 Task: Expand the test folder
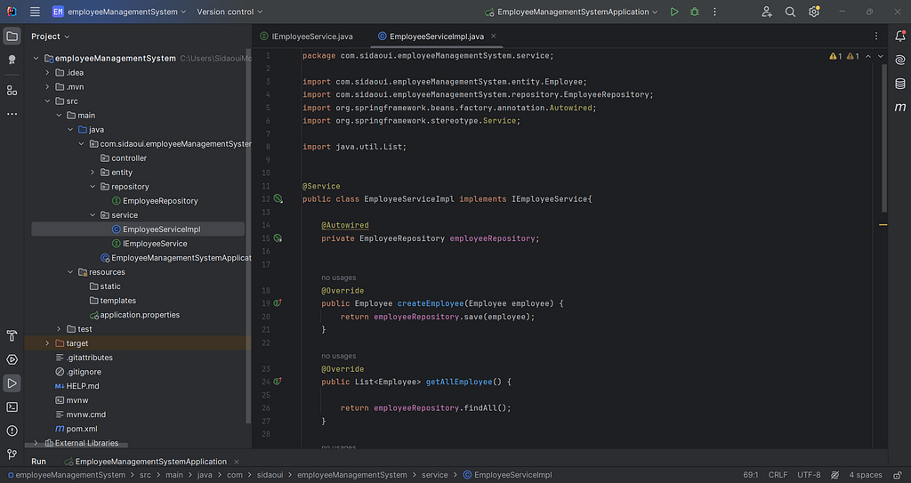pos(59,329)
